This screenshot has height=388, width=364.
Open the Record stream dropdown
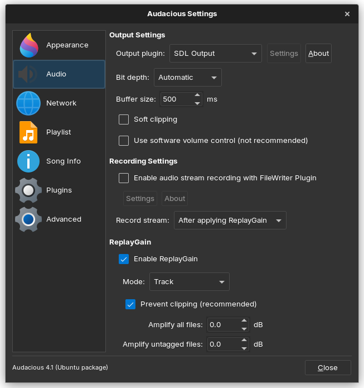230,221
